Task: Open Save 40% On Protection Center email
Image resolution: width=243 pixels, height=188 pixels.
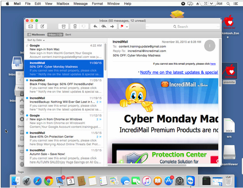Action: click(x=64, y=138)
